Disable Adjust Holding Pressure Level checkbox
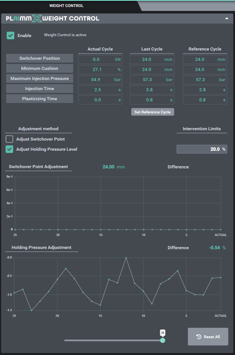 (10, 149)
